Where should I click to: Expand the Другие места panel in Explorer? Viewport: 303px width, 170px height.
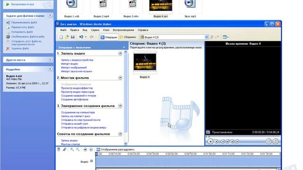point(50,60)
